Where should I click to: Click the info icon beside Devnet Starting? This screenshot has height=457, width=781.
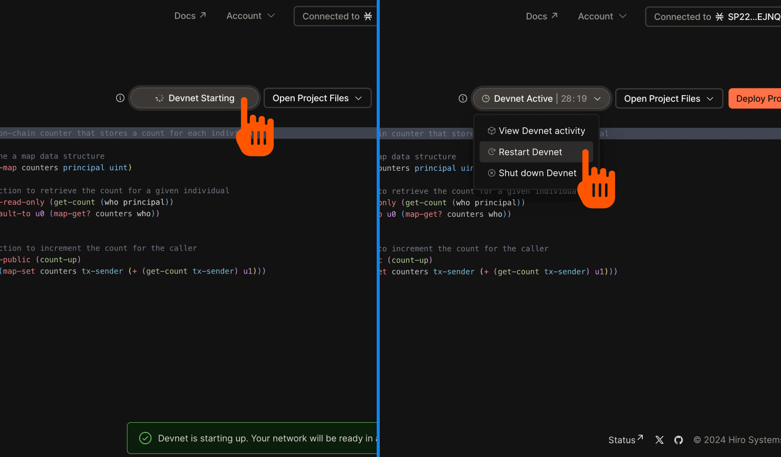120,98
